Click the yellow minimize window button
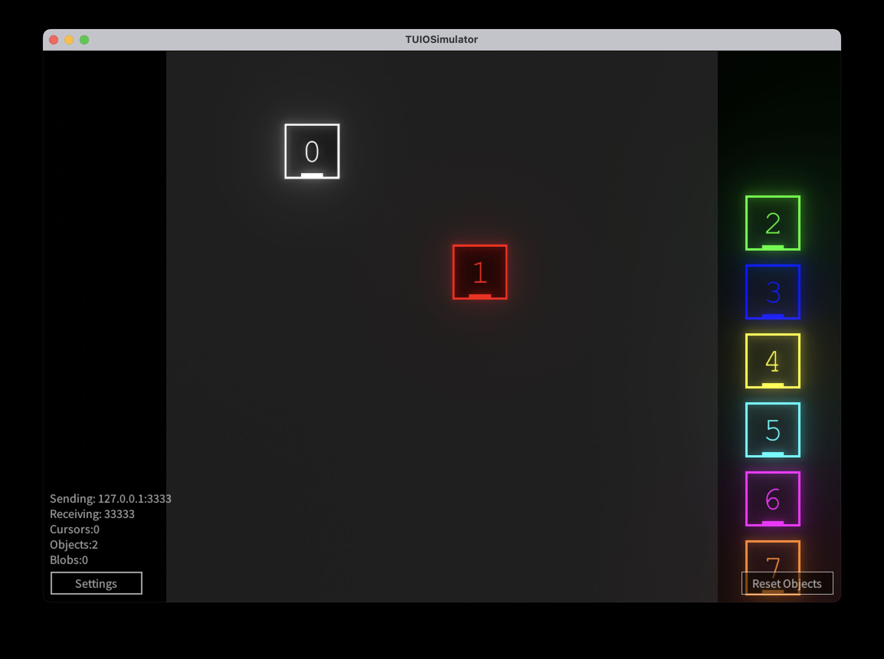The image size is (884, 659). click(x=69, y=40)
